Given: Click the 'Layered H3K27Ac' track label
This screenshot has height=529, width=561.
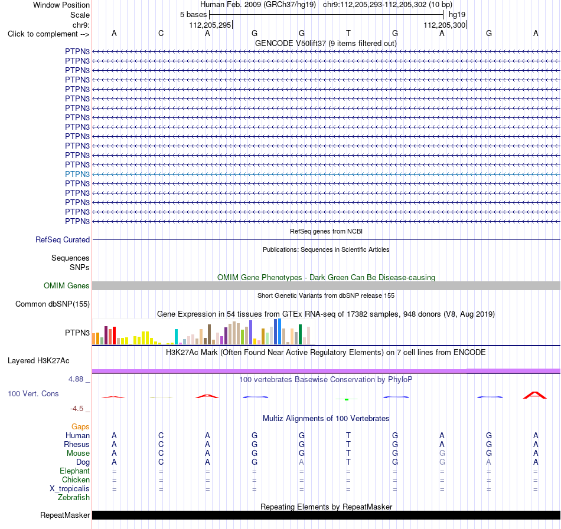Looking at the screenshot, I should coord(38,361).
